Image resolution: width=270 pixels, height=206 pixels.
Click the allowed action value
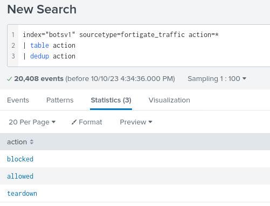[20, 176]
